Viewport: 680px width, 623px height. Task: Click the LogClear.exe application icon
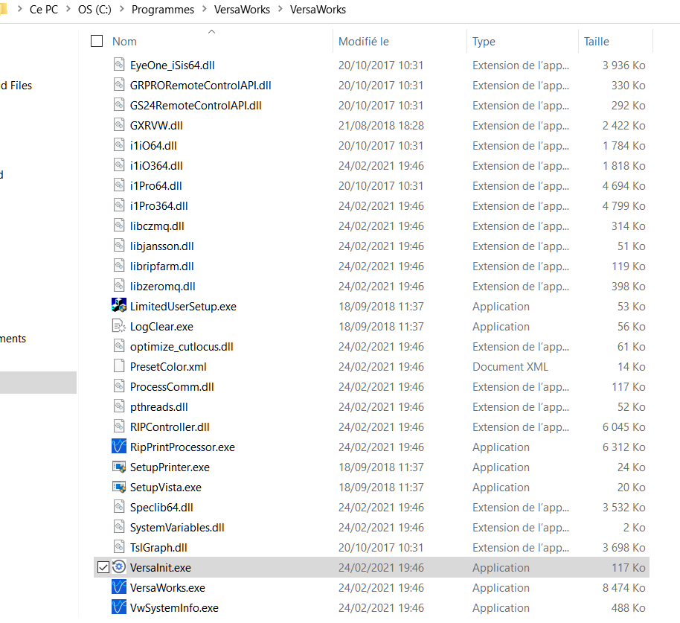[x=119, y=326]
